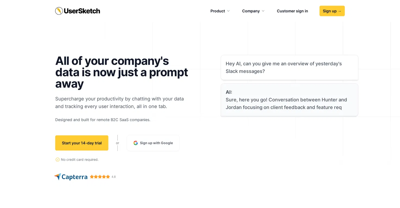Image resolution: width=400 pixels, height=208 pixels.
Task: Expand the Product chevron arrow
Action: click(x=228, y=11)
